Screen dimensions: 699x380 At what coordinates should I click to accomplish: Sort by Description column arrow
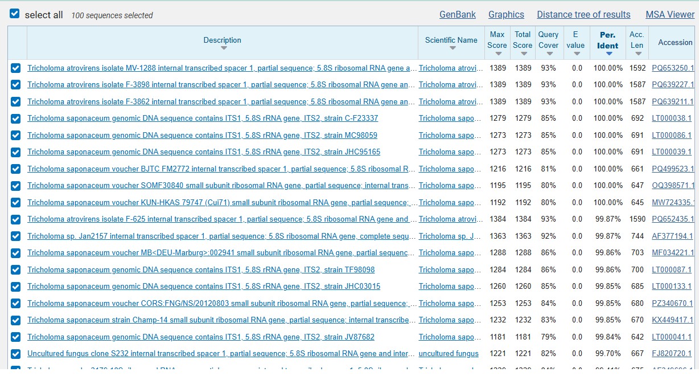(x=223, y=48)
